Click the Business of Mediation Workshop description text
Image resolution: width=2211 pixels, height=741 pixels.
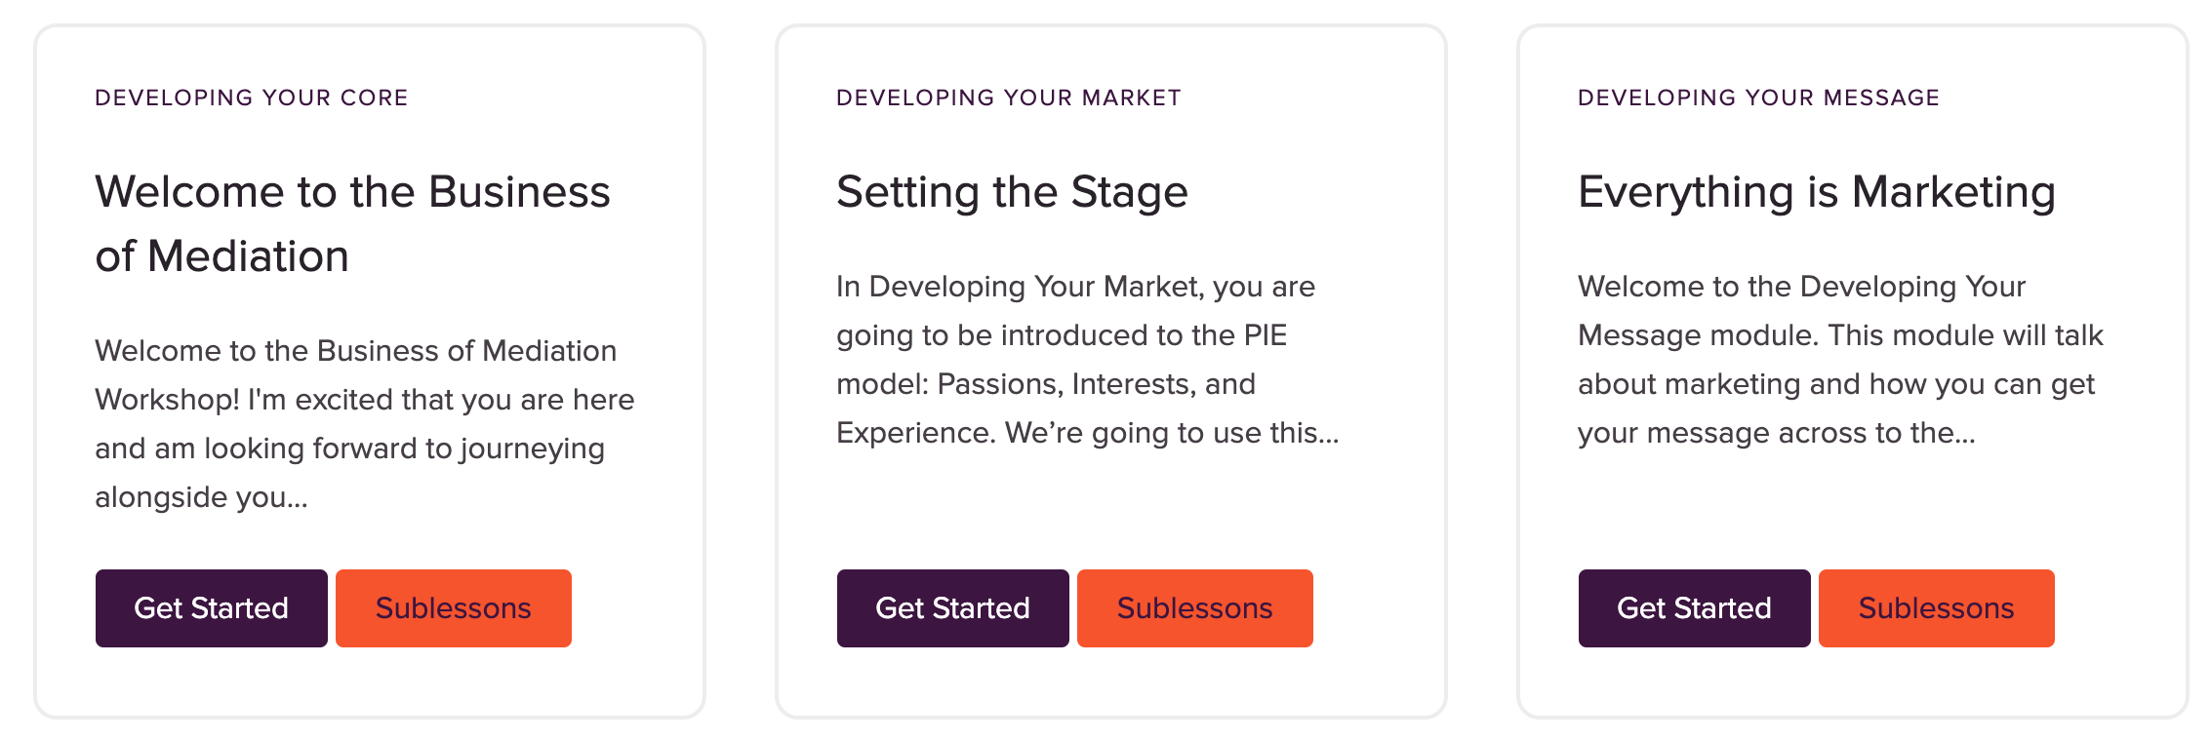[x=365, y=424]
